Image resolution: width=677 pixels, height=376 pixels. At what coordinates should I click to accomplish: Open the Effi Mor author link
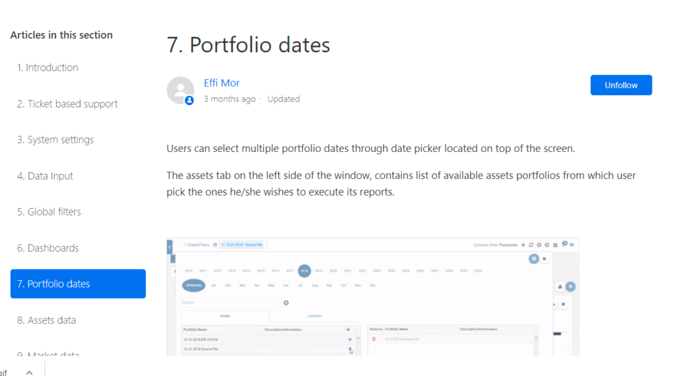(221, 83)
